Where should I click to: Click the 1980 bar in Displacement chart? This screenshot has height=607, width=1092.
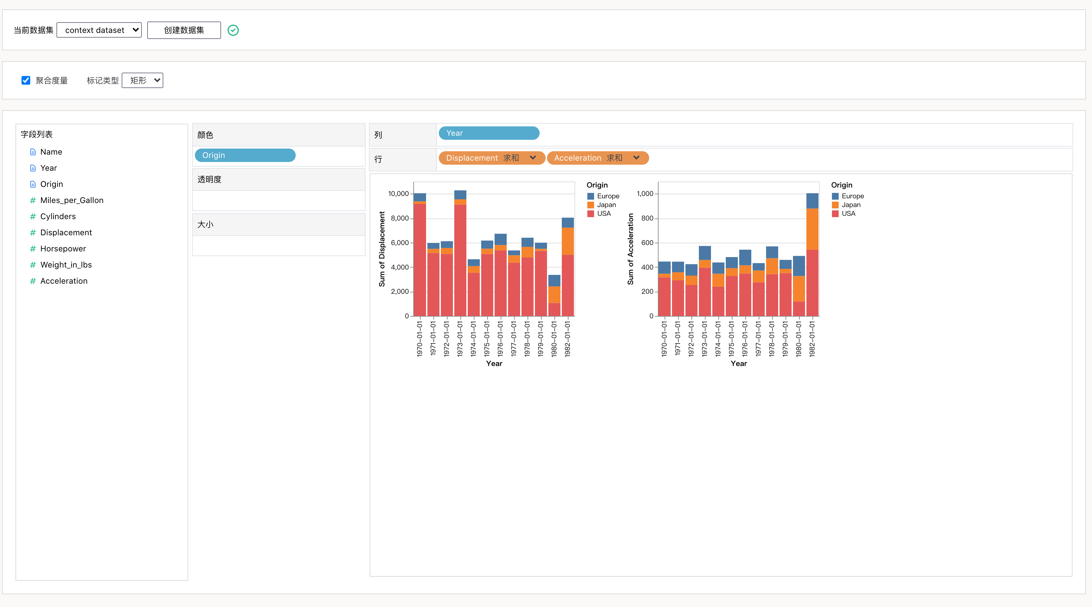554,296
